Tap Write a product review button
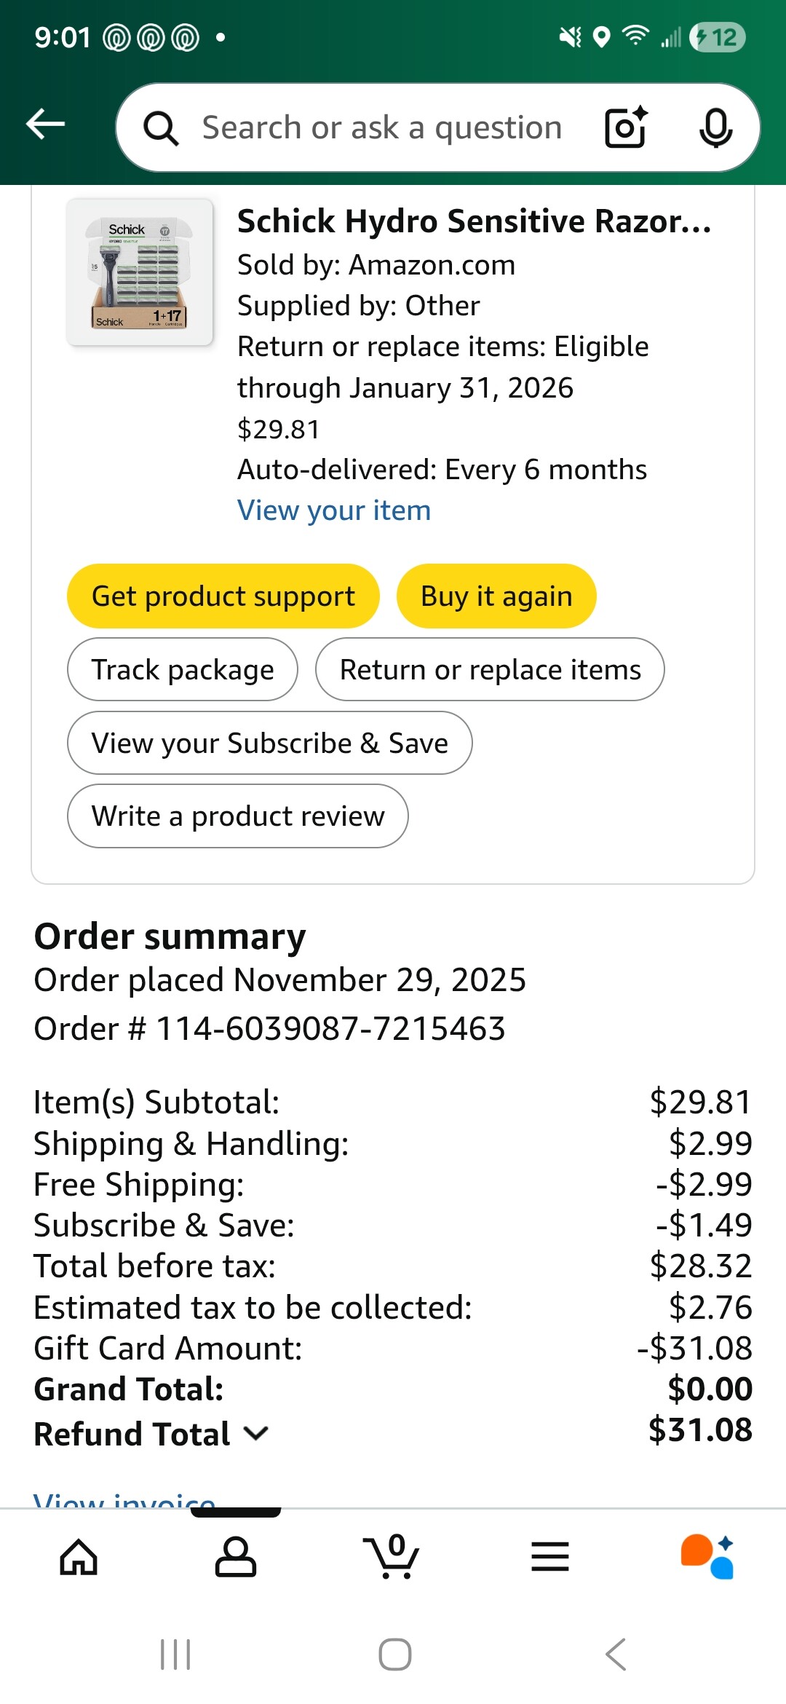This screenshot has width=786, height=1704. (237, 816)
